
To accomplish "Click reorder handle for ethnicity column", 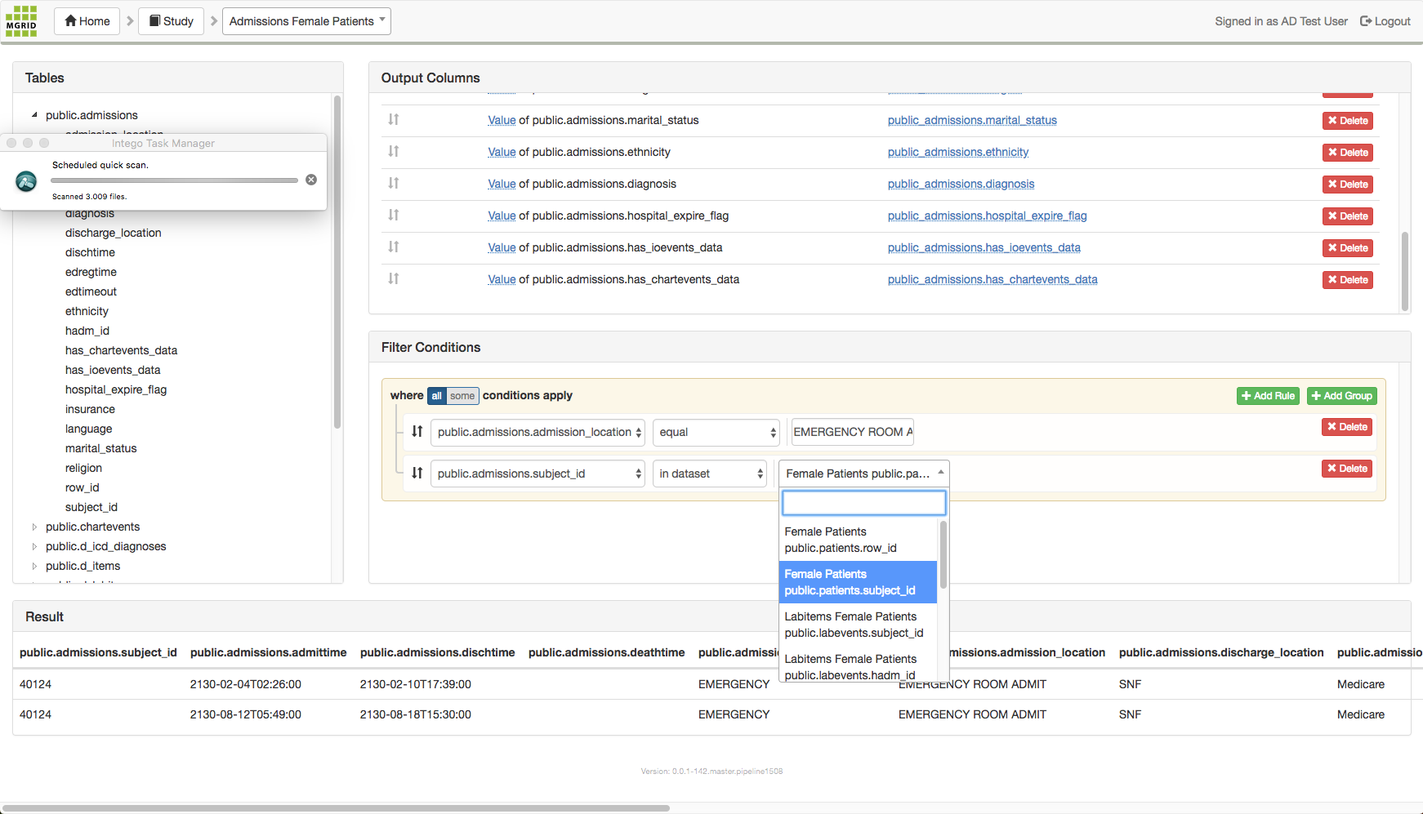I will click(394, 151).
